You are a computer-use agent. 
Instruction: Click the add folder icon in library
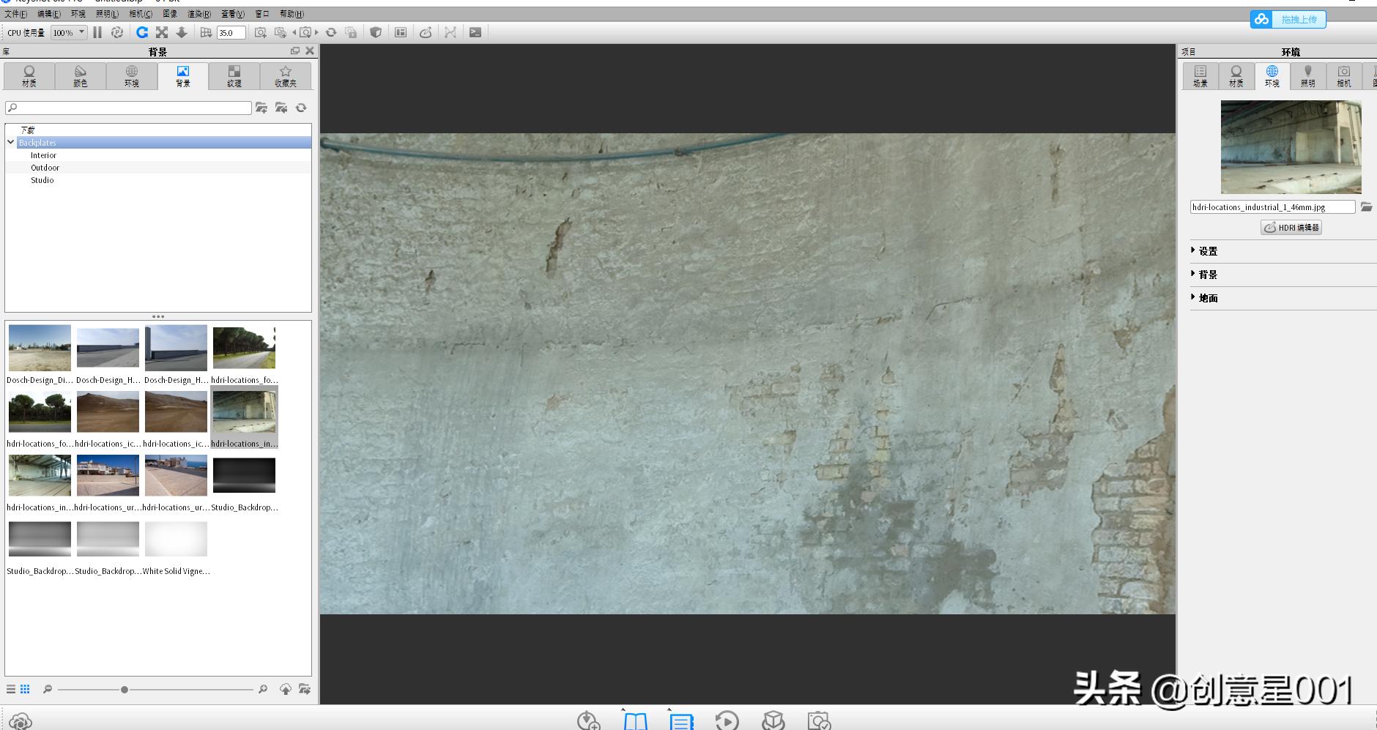pos(261,108)
